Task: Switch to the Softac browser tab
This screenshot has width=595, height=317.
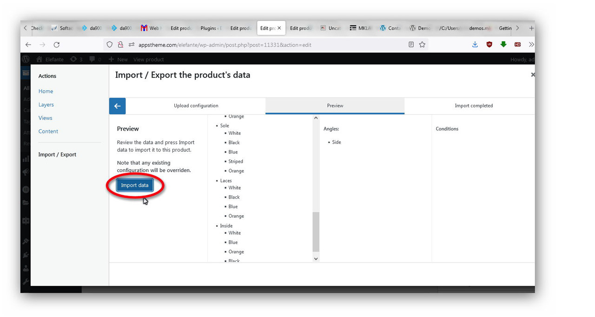Action: click(63, 28)
